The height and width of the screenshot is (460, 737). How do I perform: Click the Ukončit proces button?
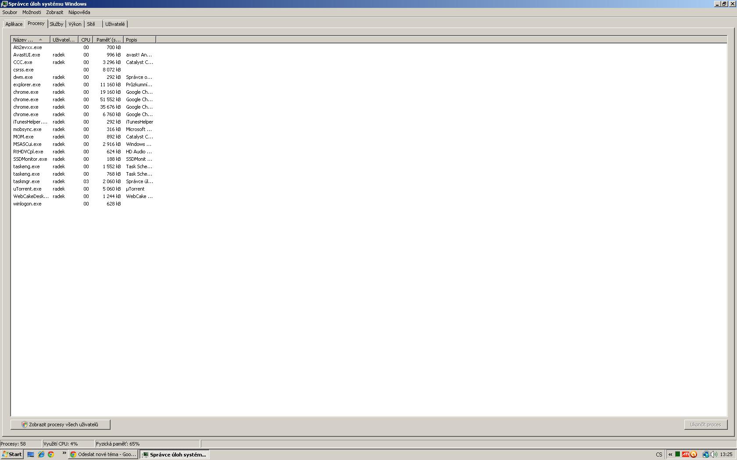click(705, 425)
